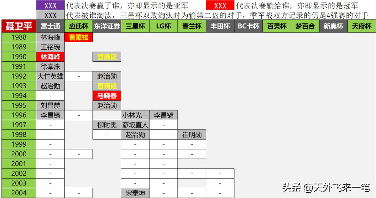376x198 pixels.
Task: Click the red 曹薰铉 cell in 1988
Action: [79, 37]
